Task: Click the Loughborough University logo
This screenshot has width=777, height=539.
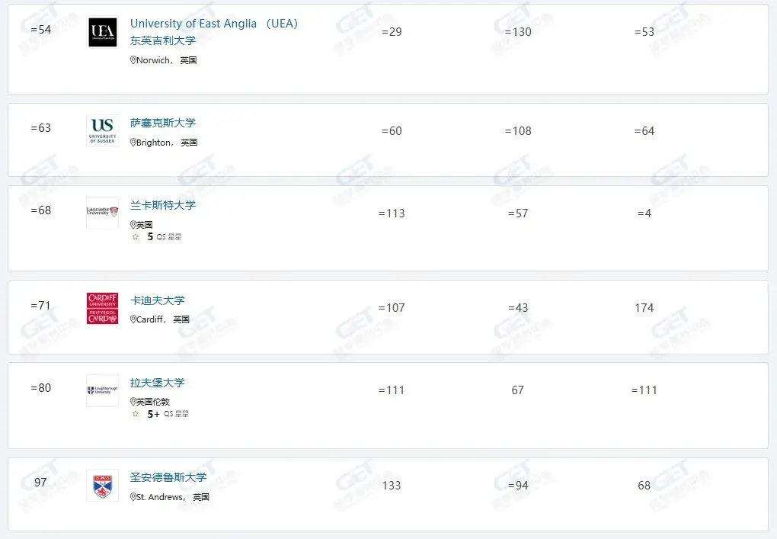Action: [102, 390]
